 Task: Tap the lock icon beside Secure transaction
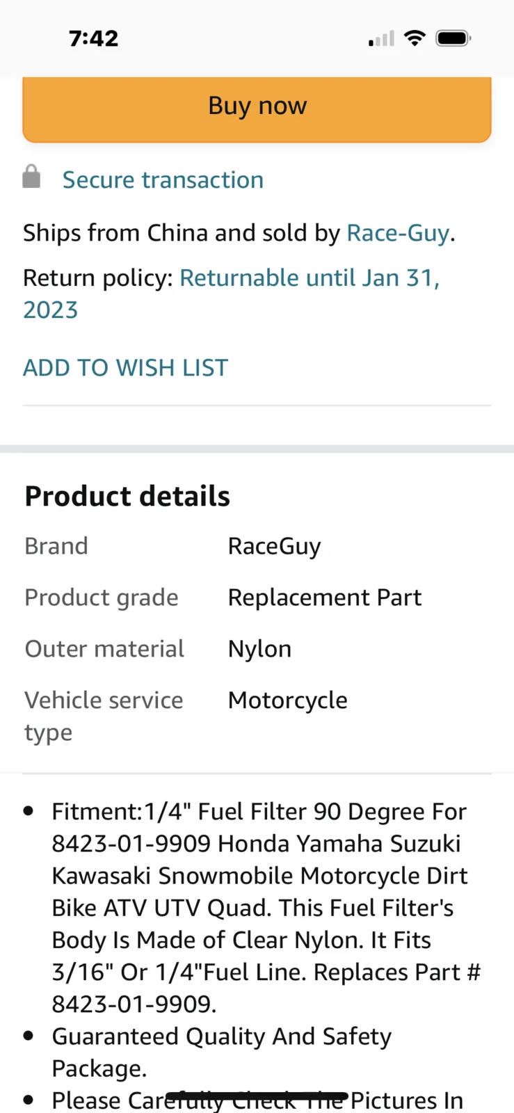31,177
